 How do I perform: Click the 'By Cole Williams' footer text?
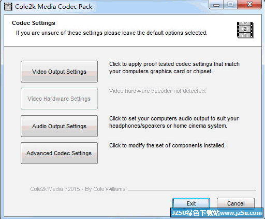[x=105, y=189]
